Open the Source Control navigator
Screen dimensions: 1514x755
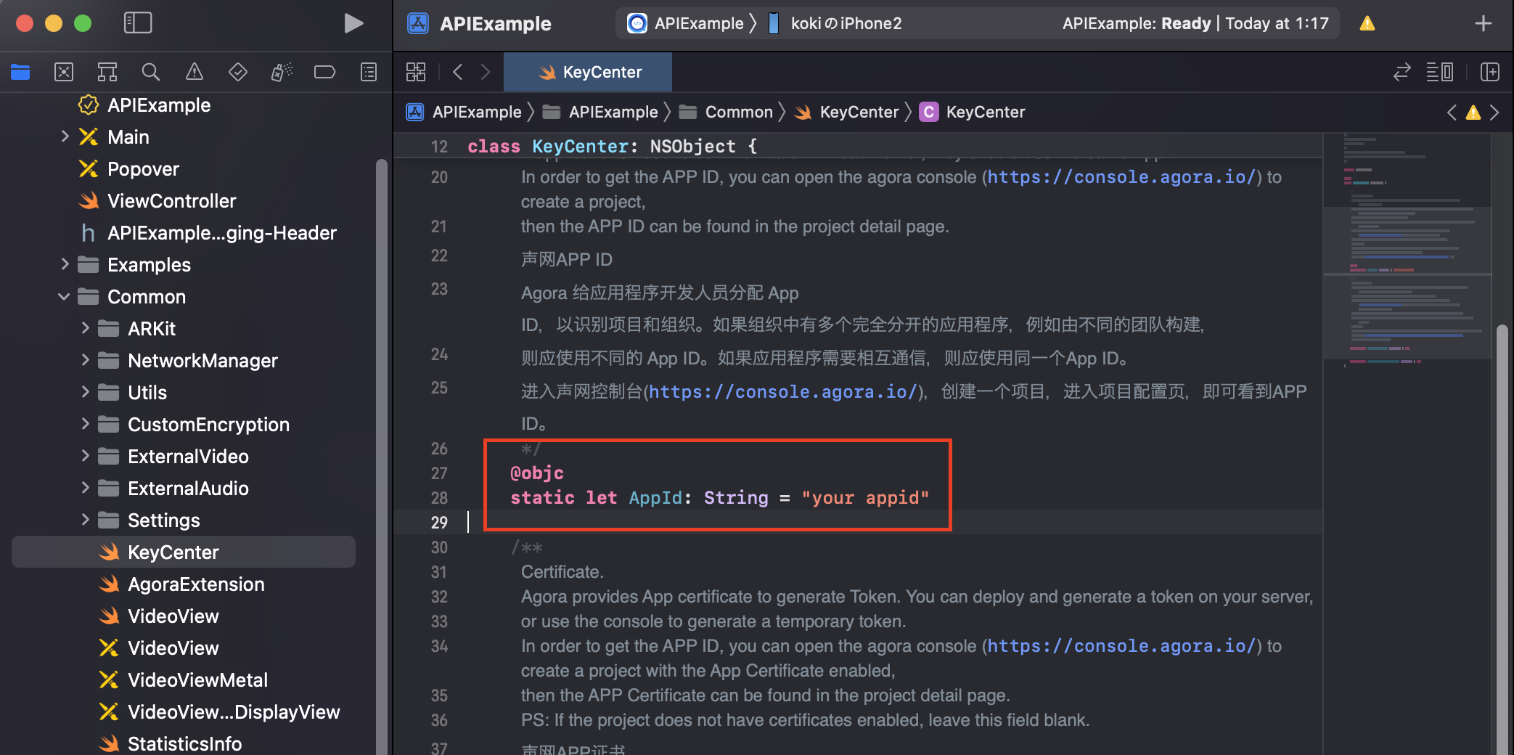[64, 72]
